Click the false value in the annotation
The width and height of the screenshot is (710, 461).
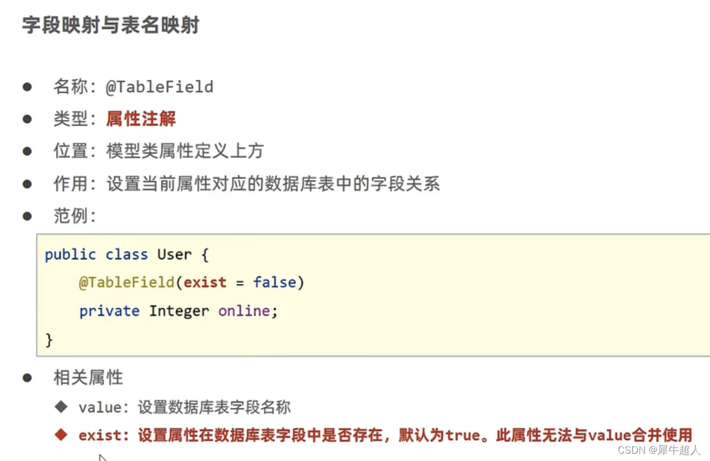(x=274, y=282)
